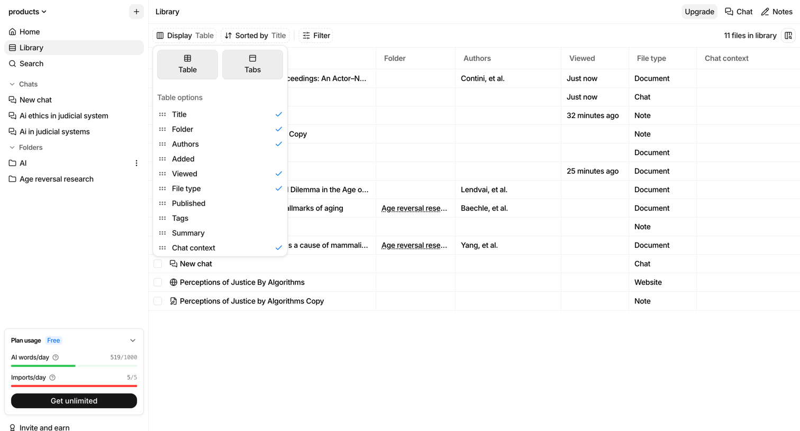Click the Invite and earn link
This screenshot has width=800, height=431.
point(39,427)
